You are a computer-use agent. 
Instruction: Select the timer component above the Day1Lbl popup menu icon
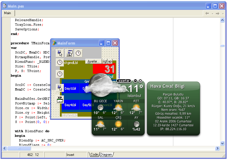[x=60, y=74]
